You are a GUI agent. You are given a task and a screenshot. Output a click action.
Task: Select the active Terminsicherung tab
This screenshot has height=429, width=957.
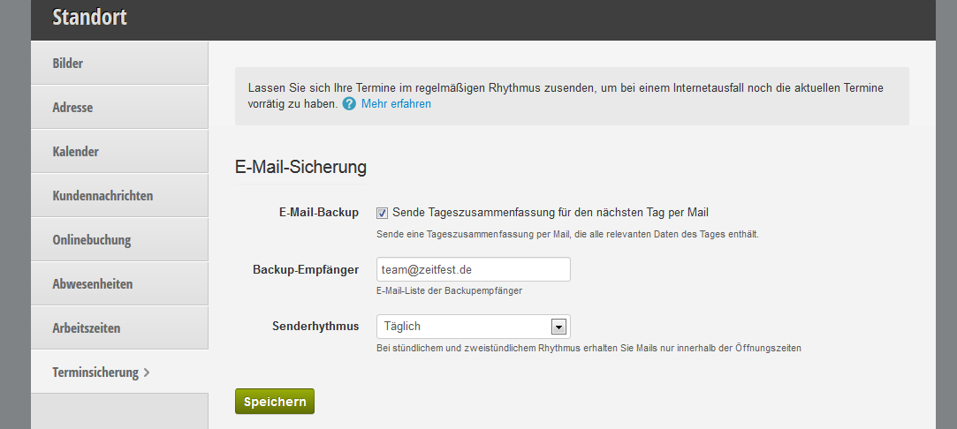119,373
